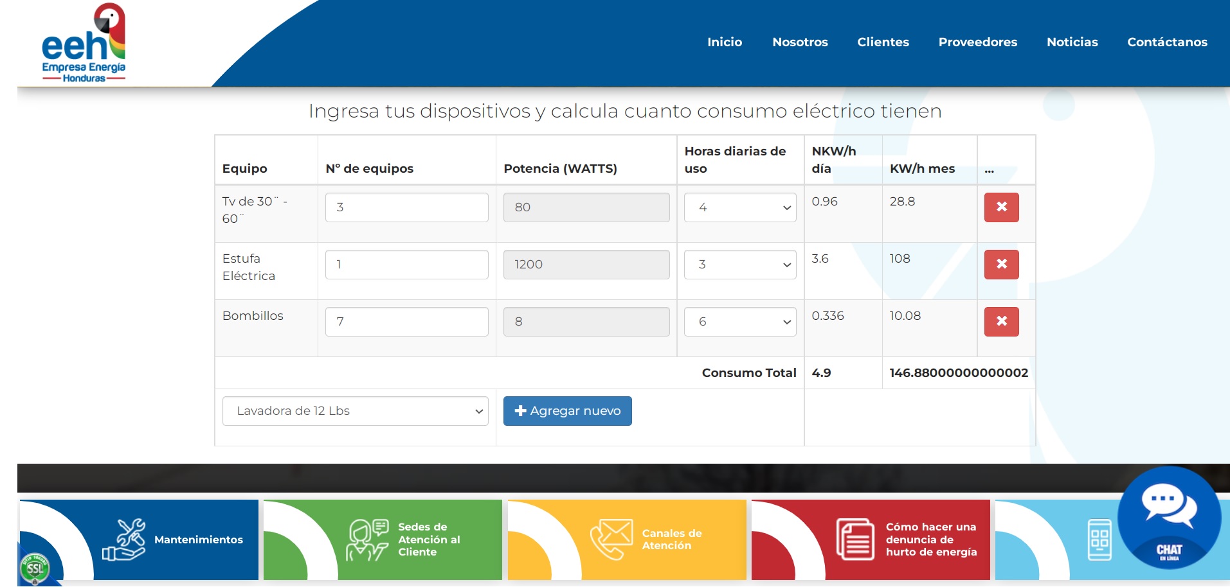Click the Agregar nuevo button

[x=567, y=411]
